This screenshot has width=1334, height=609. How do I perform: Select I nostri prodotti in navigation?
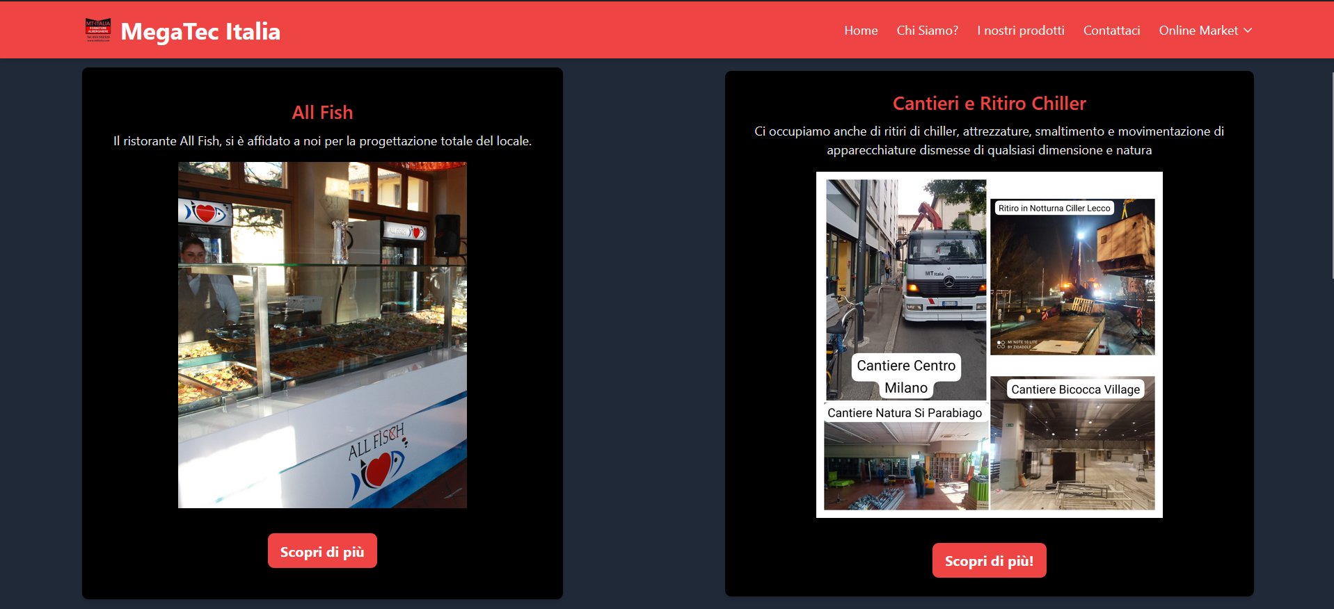click(x=1020, y=31)
